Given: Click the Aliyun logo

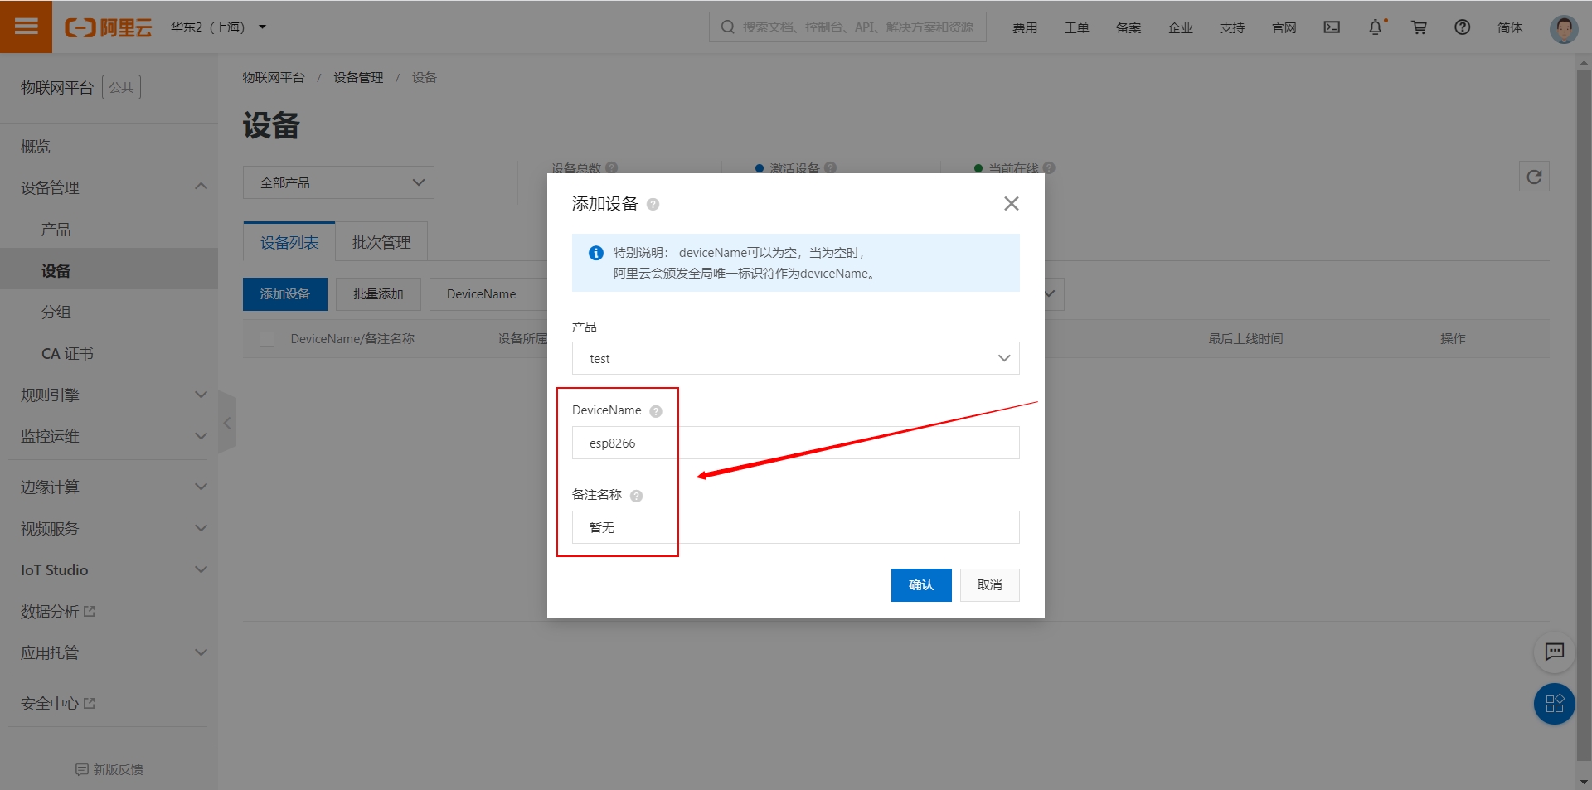Looking at the screenshot, I should coord(108,27).
